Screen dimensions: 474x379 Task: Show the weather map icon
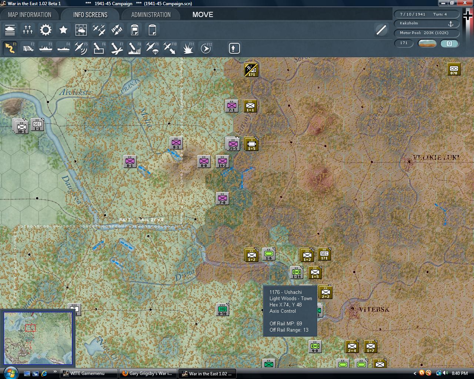point(81,30)
